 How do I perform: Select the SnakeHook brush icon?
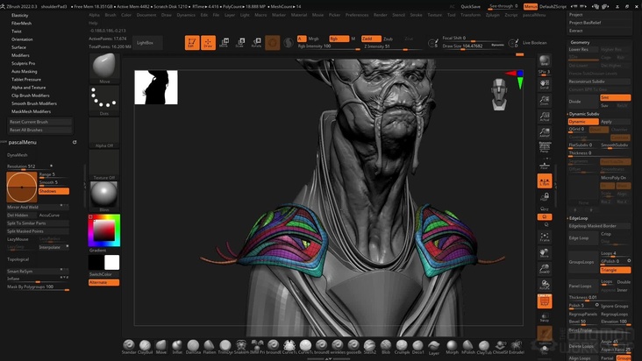(241, 347)
